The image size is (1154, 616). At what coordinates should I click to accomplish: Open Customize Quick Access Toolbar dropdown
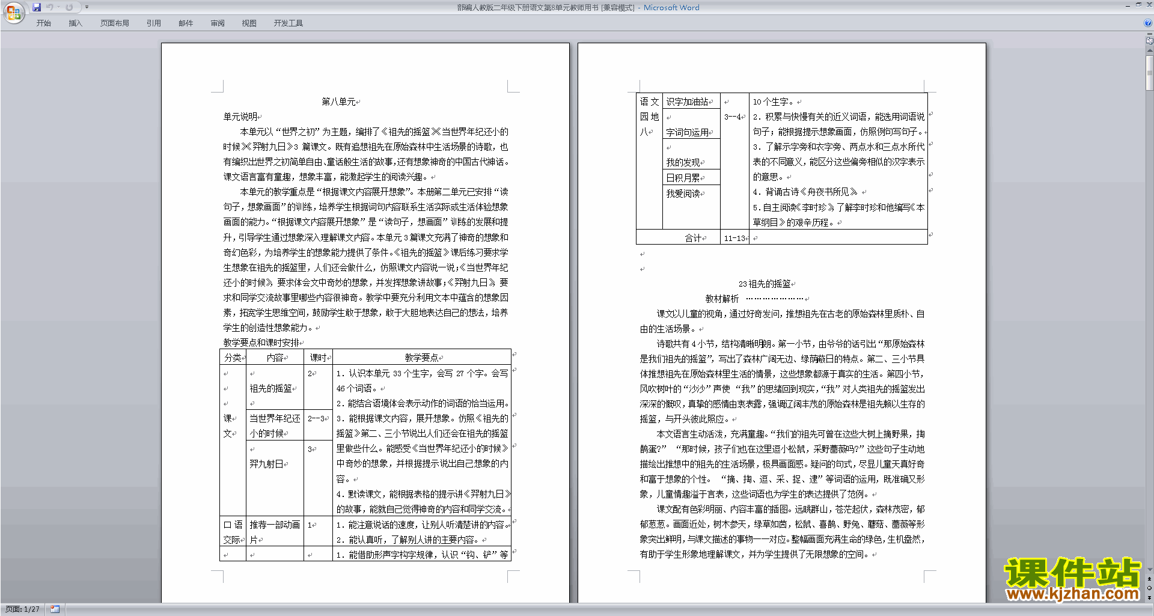tap(87, 7)
